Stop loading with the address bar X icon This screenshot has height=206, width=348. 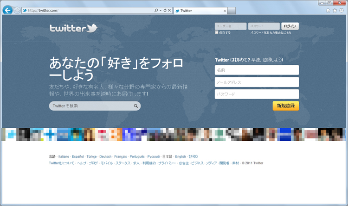tap(169, 10)
